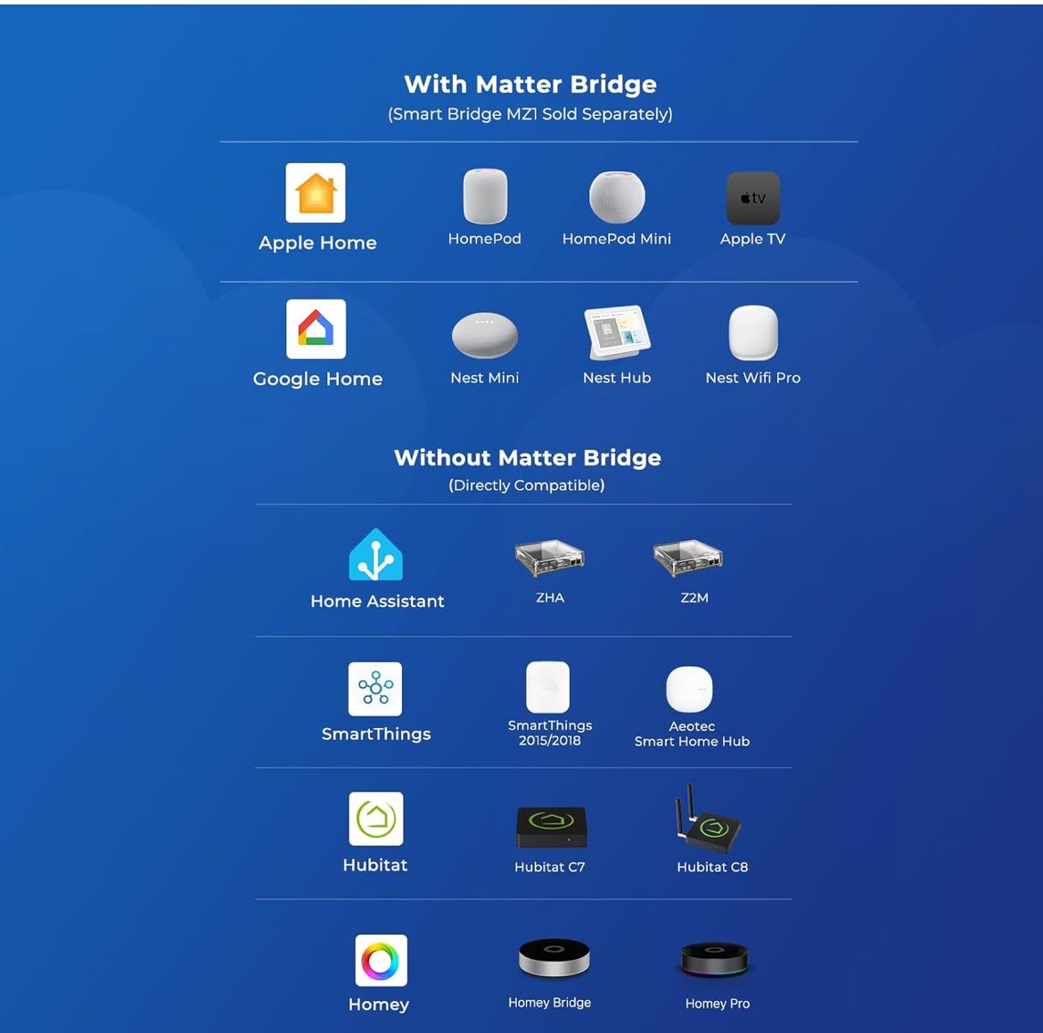Click the Homey app icon
This screenshot has height=1033, width=1043.
tap(382, 961)
